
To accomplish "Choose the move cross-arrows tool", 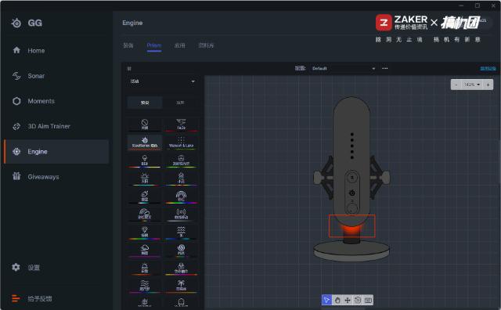I will click(x=348, y=300).
